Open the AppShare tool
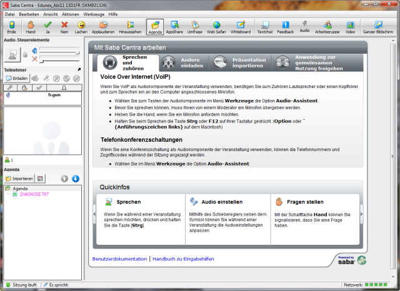Image resolution: width=400 pixels, height=291 pixels. [x=174, y=27]
